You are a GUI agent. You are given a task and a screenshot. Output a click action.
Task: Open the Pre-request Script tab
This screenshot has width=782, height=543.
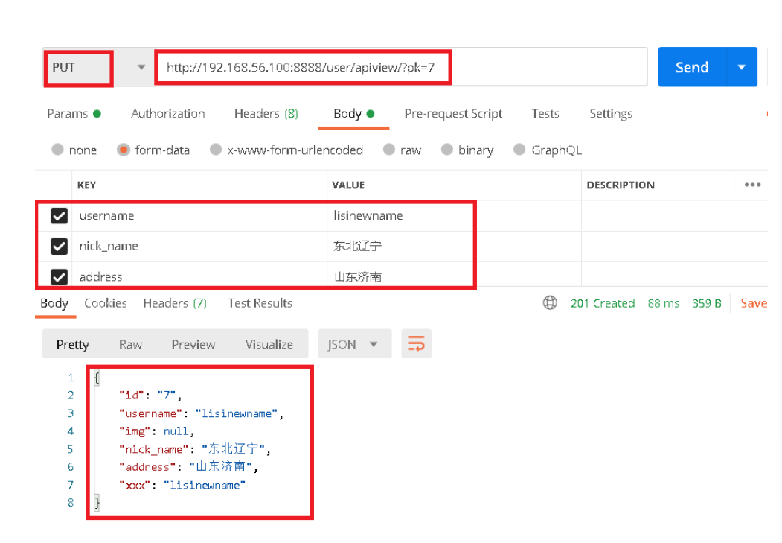[453, 114]
